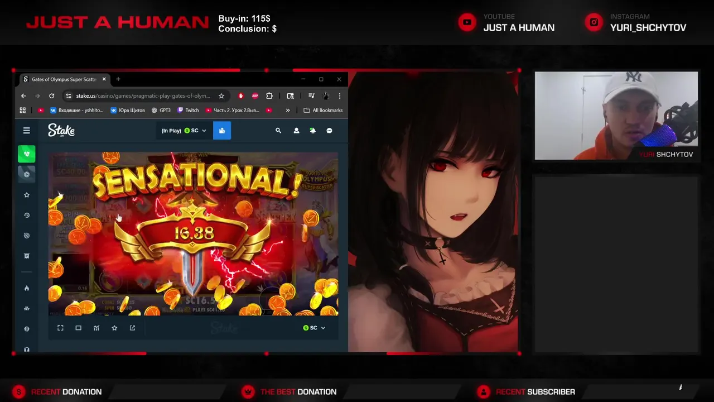Open the Live Casino chip icon in sidebar

(x=26, y=329)
